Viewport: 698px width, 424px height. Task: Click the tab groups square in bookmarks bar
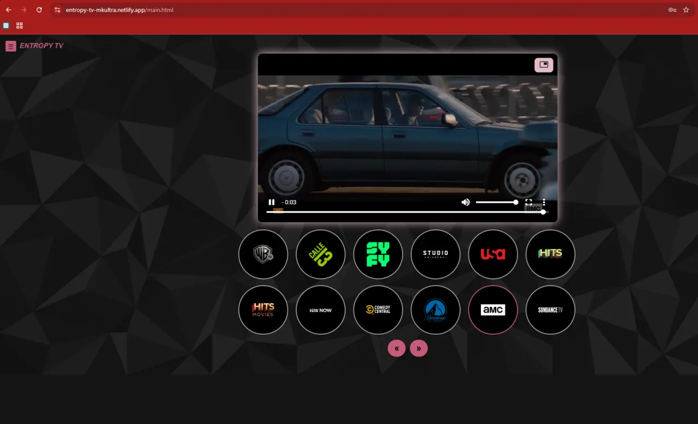[x=6, y=26]
